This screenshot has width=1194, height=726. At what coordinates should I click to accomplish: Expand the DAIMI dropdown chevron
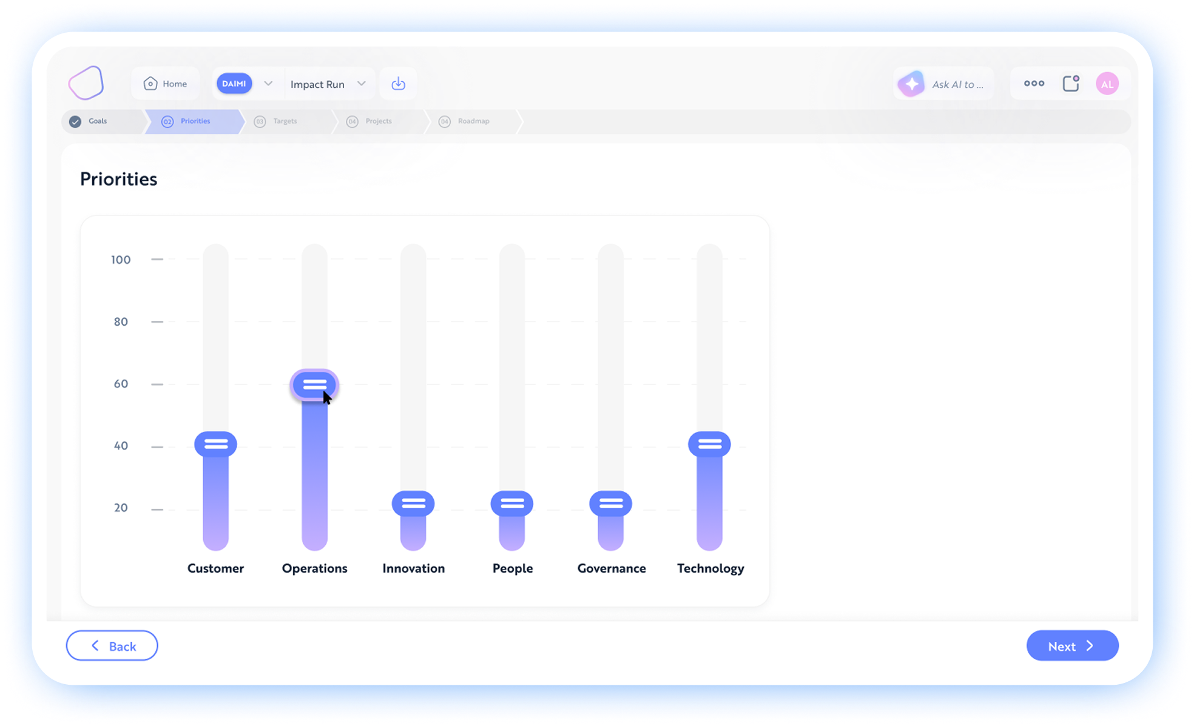coord(268,84)
